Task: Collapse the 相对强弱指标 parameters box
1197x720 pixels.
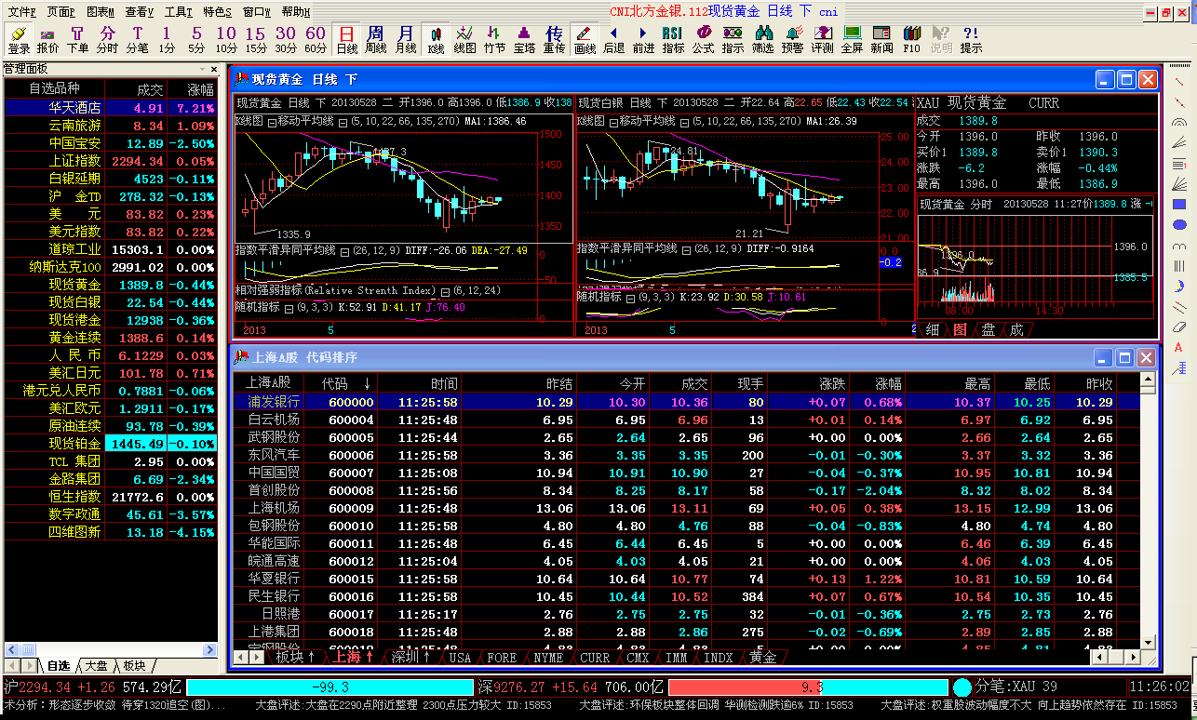Action: pyautogui.click(x=445, y=291)
